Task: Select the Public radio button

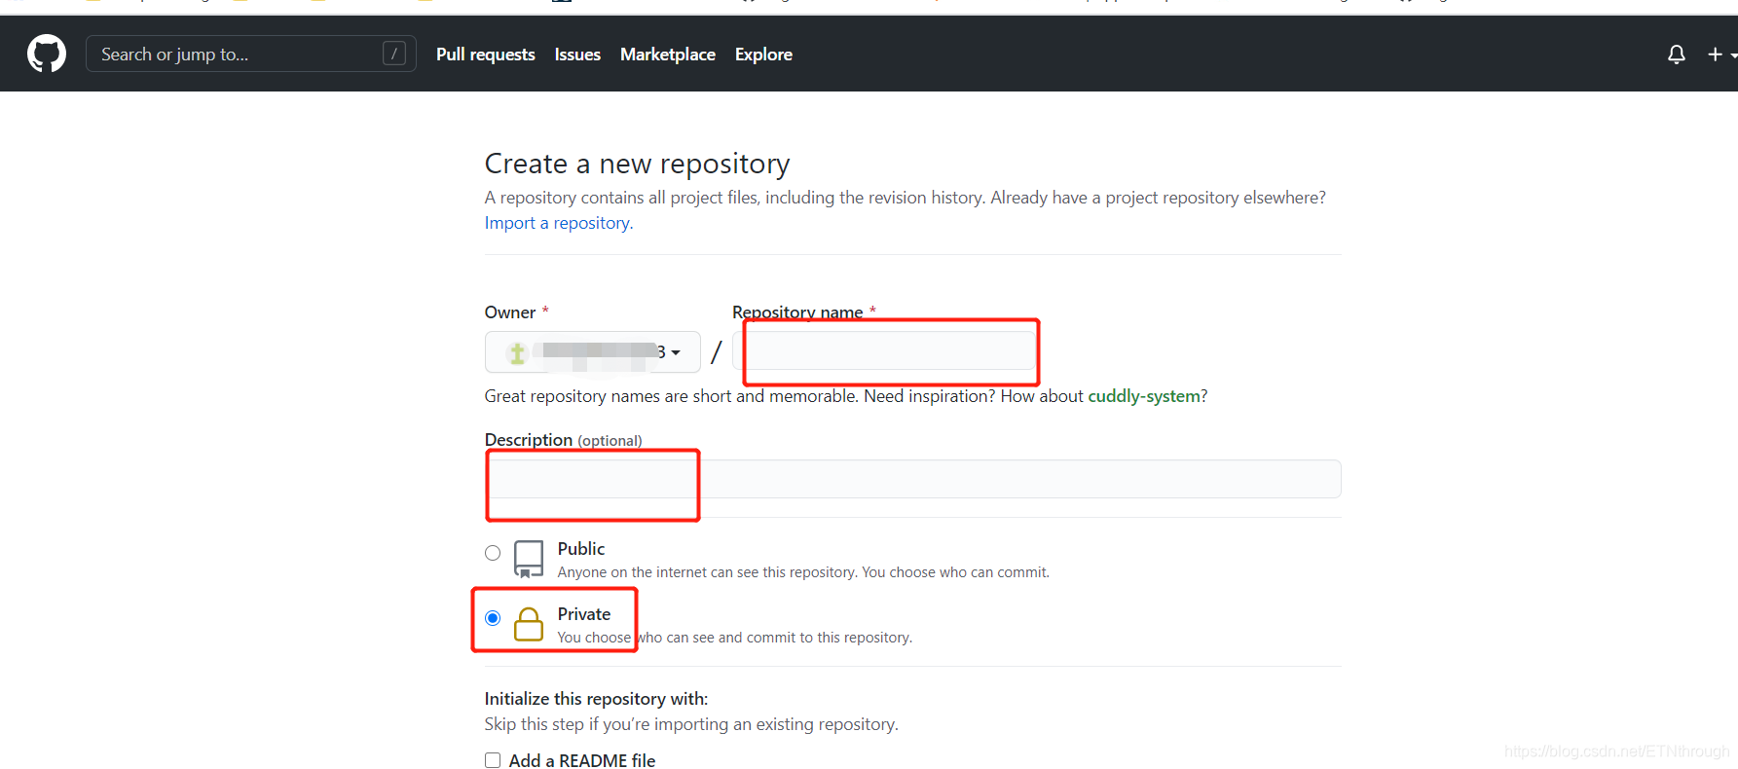Action: point(493,553)
